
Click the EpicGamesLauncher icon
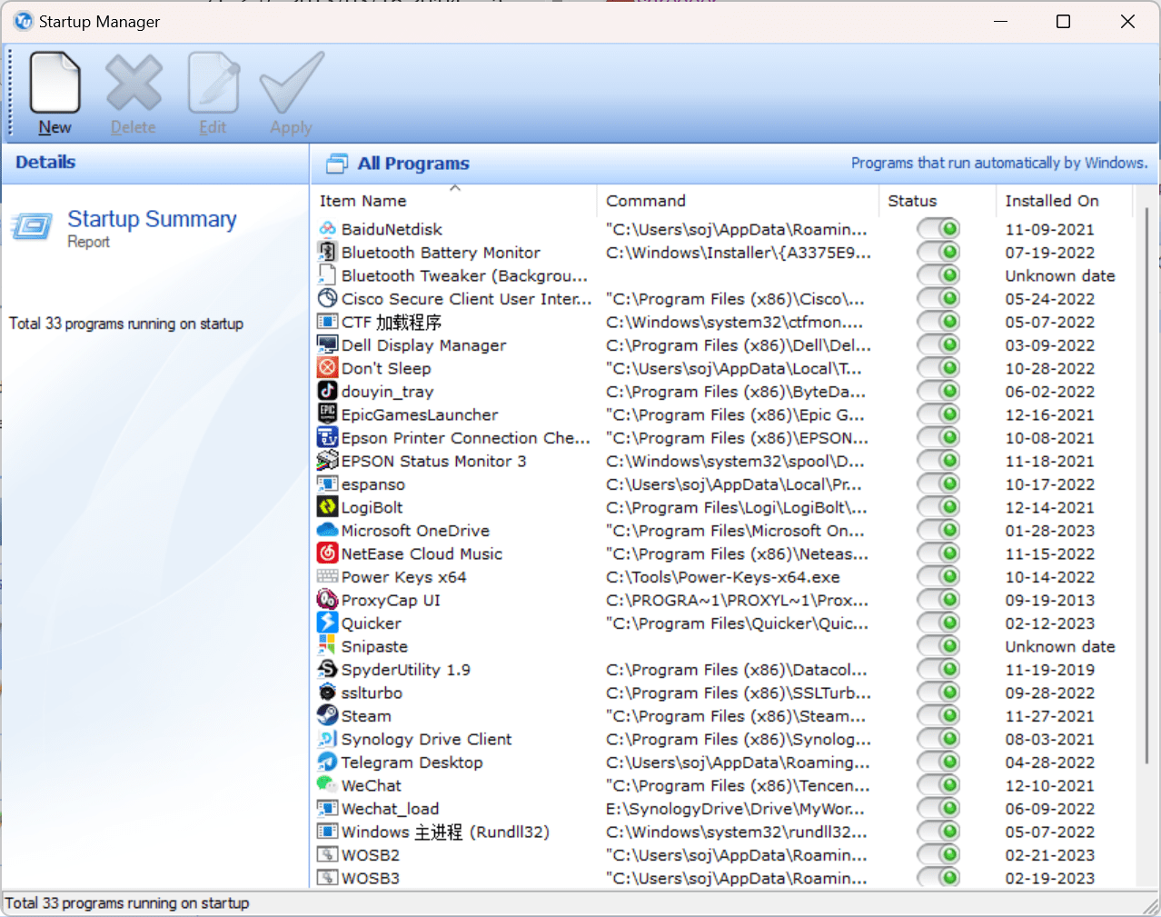(327, 414)
